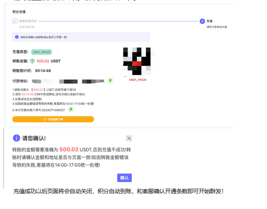Click the orange invalidate and reorder button

point(53,119)
